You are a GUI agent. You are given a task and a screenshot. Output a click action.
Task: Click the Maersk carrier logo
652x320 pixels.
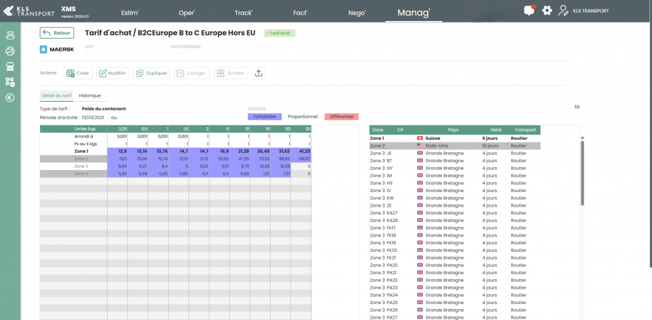coord(57,50)
